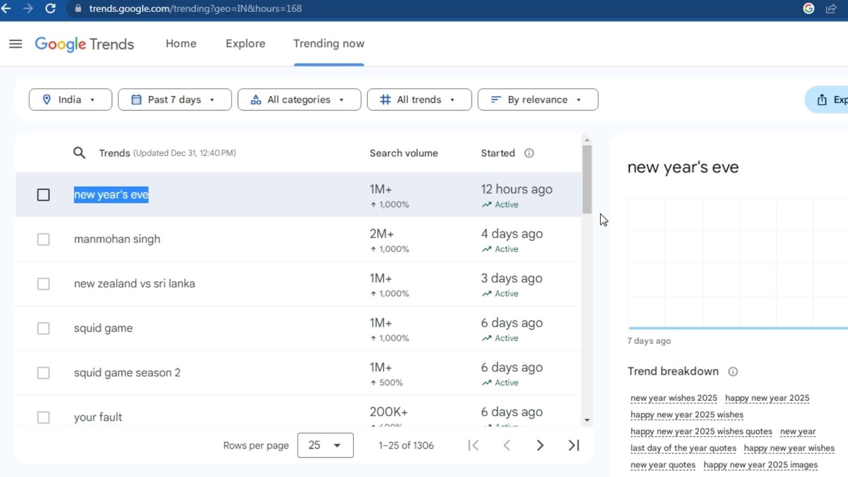The image size is (848, 477).
Task: Tick the squid game season 2 checkbox
Action: tap(43, 373)
